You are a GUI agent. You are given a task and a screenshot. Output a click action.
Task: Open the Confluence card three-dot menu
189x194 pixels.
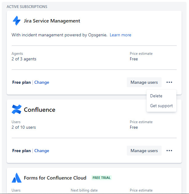click(x=169, y=151)
